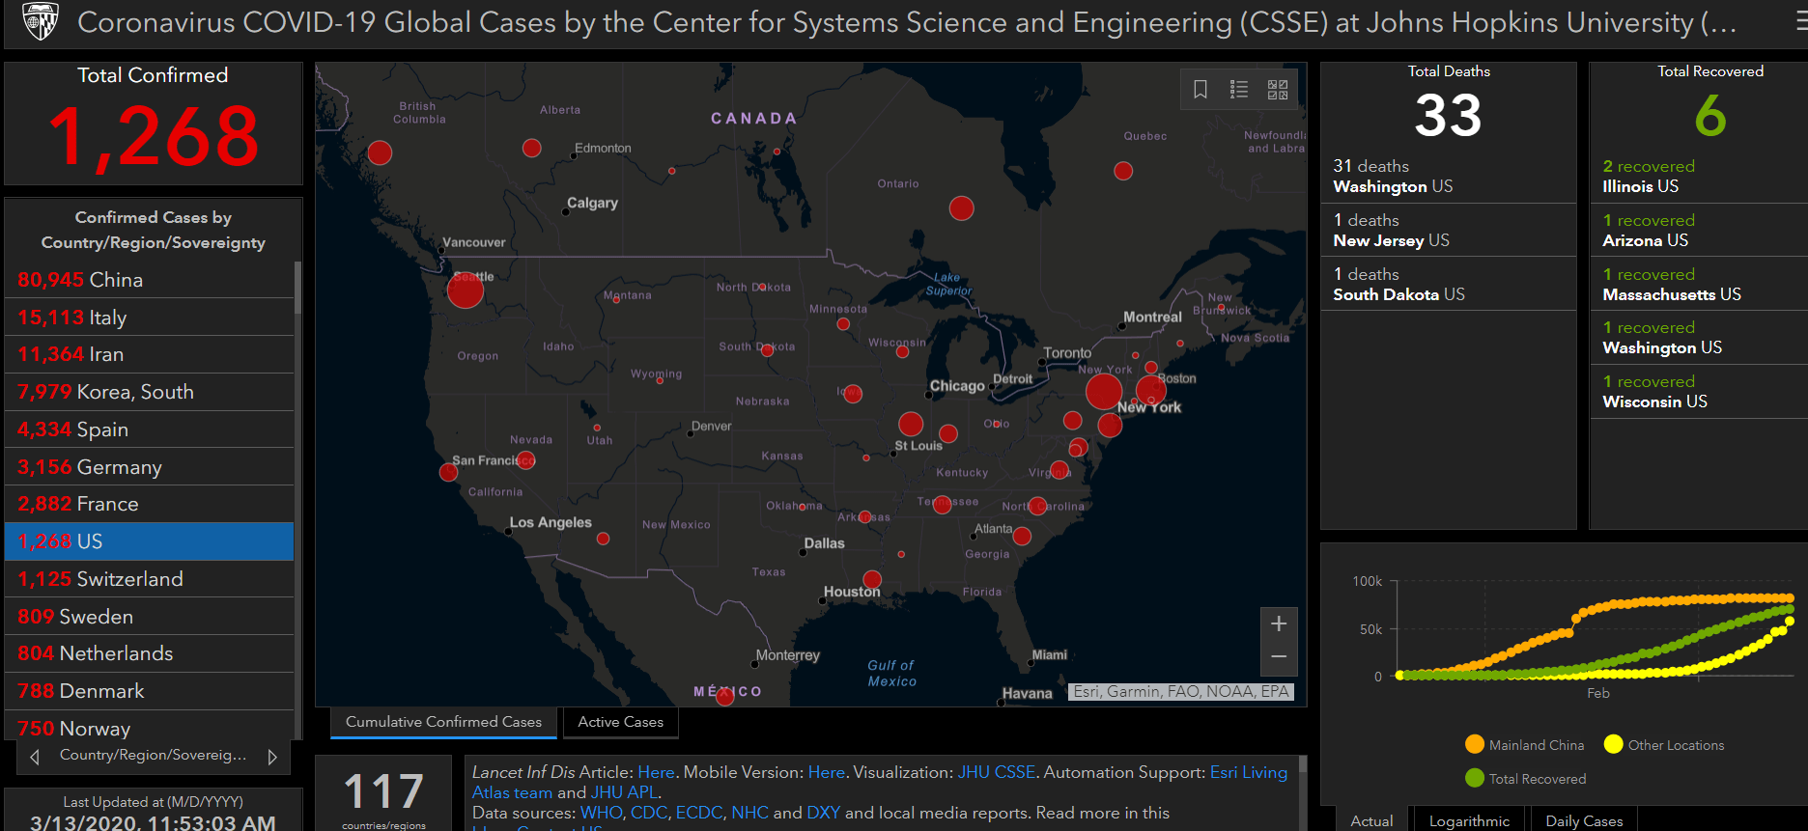Switch to Cumulative Confirmed Cases tab

[x=443, y=722]
